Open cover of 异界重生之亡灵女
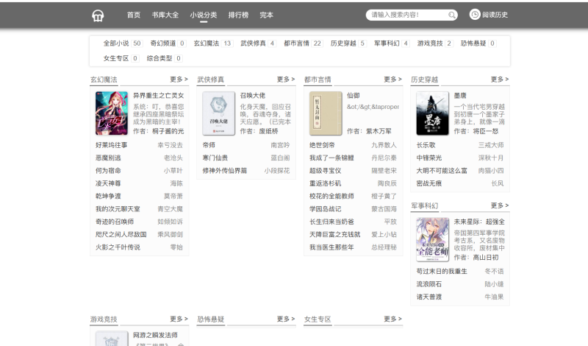 (112, 113)
